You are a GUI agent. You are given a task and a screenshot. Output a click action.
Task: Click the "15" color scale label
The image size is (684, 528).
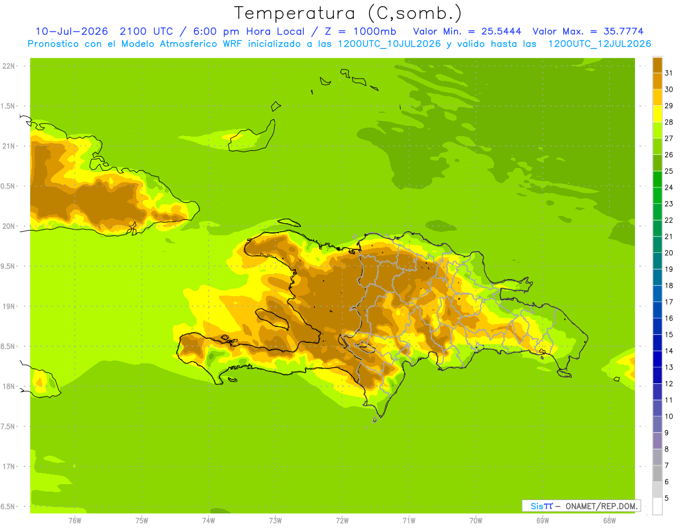click(669, 334)
